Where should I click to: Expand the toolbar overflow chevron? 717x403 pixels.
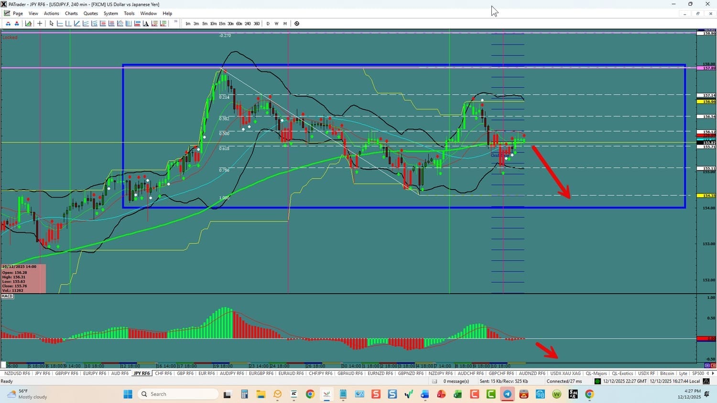(175, 22)
